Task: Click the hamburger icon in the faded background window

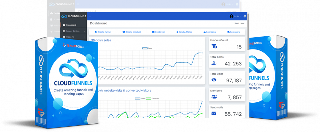Action: coord(78,4)
